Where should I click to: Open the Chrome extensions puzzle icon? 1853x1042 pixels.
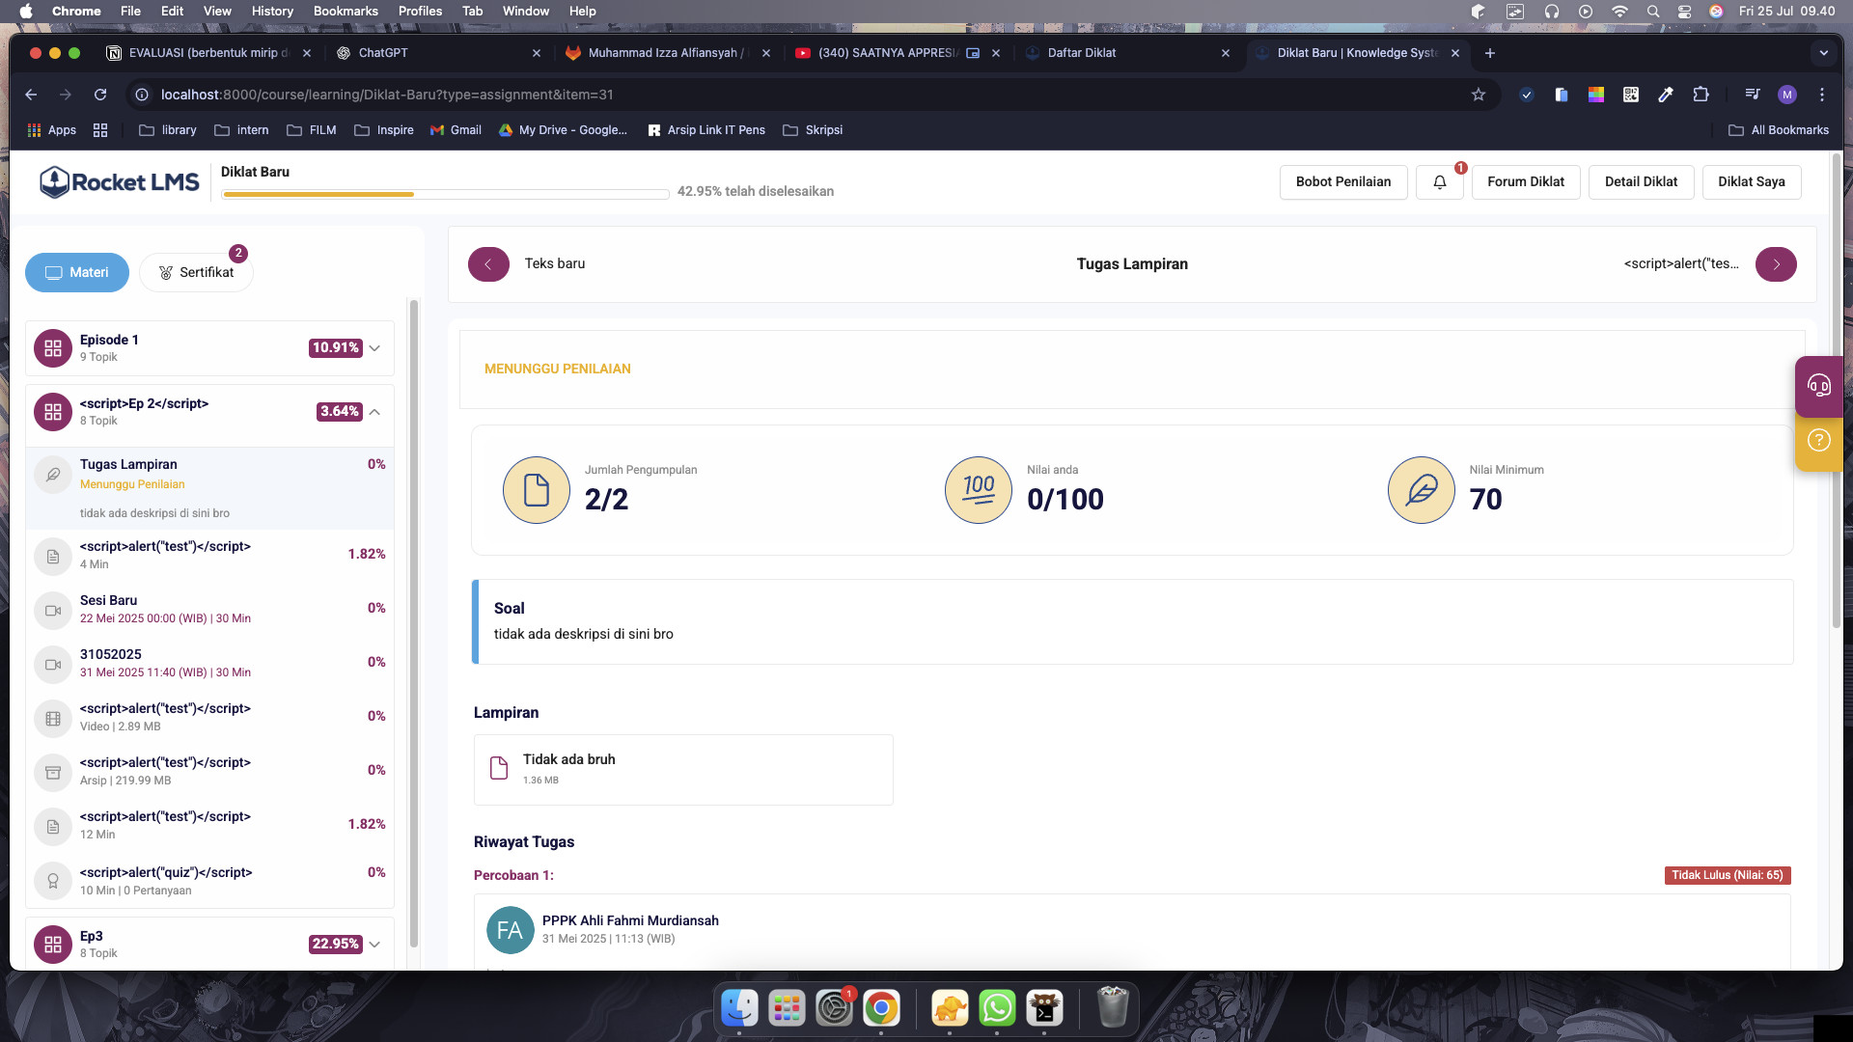point(1701,95)
